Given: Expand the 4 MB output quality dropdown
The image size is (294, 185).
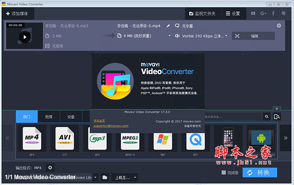Looking at the screenshot, I should point(170,36).
